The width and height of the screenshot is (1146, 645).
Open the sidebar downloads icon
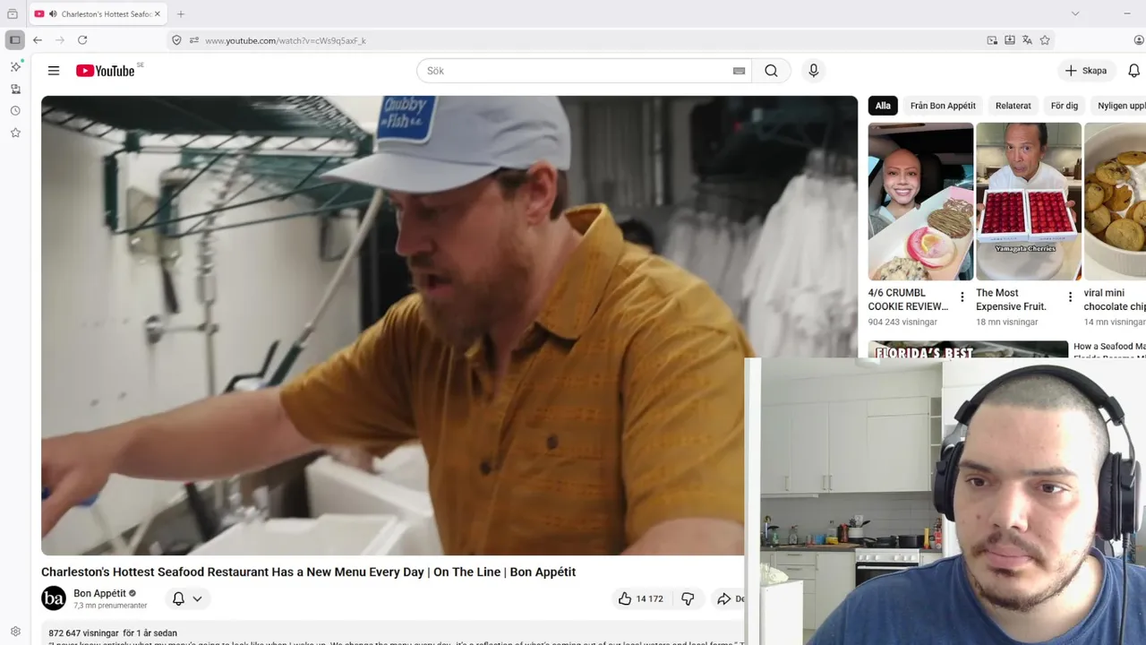pos(15,89)
